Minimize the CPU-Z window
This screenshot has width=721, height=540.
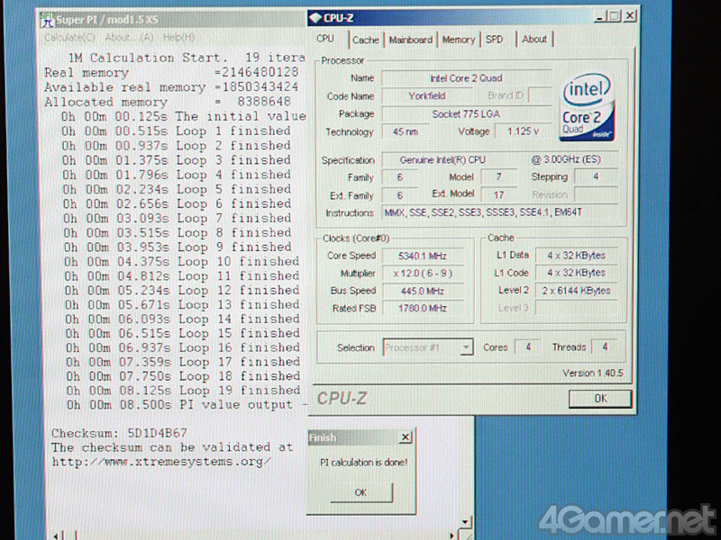599,16
